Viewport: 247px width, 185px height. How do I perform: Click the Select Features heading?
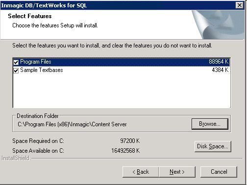(x=30, y=16)
